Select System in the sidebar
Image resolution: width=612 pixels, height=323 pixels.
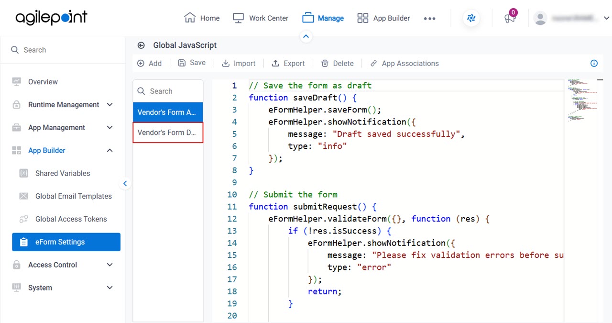[40, 288]
